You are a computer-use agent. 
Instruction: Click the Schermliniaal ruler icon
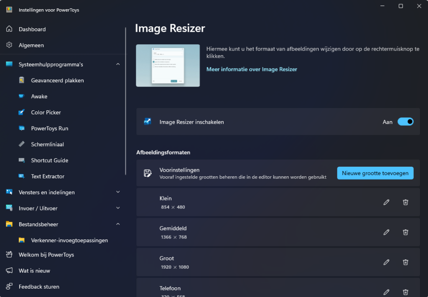point(22,144)
